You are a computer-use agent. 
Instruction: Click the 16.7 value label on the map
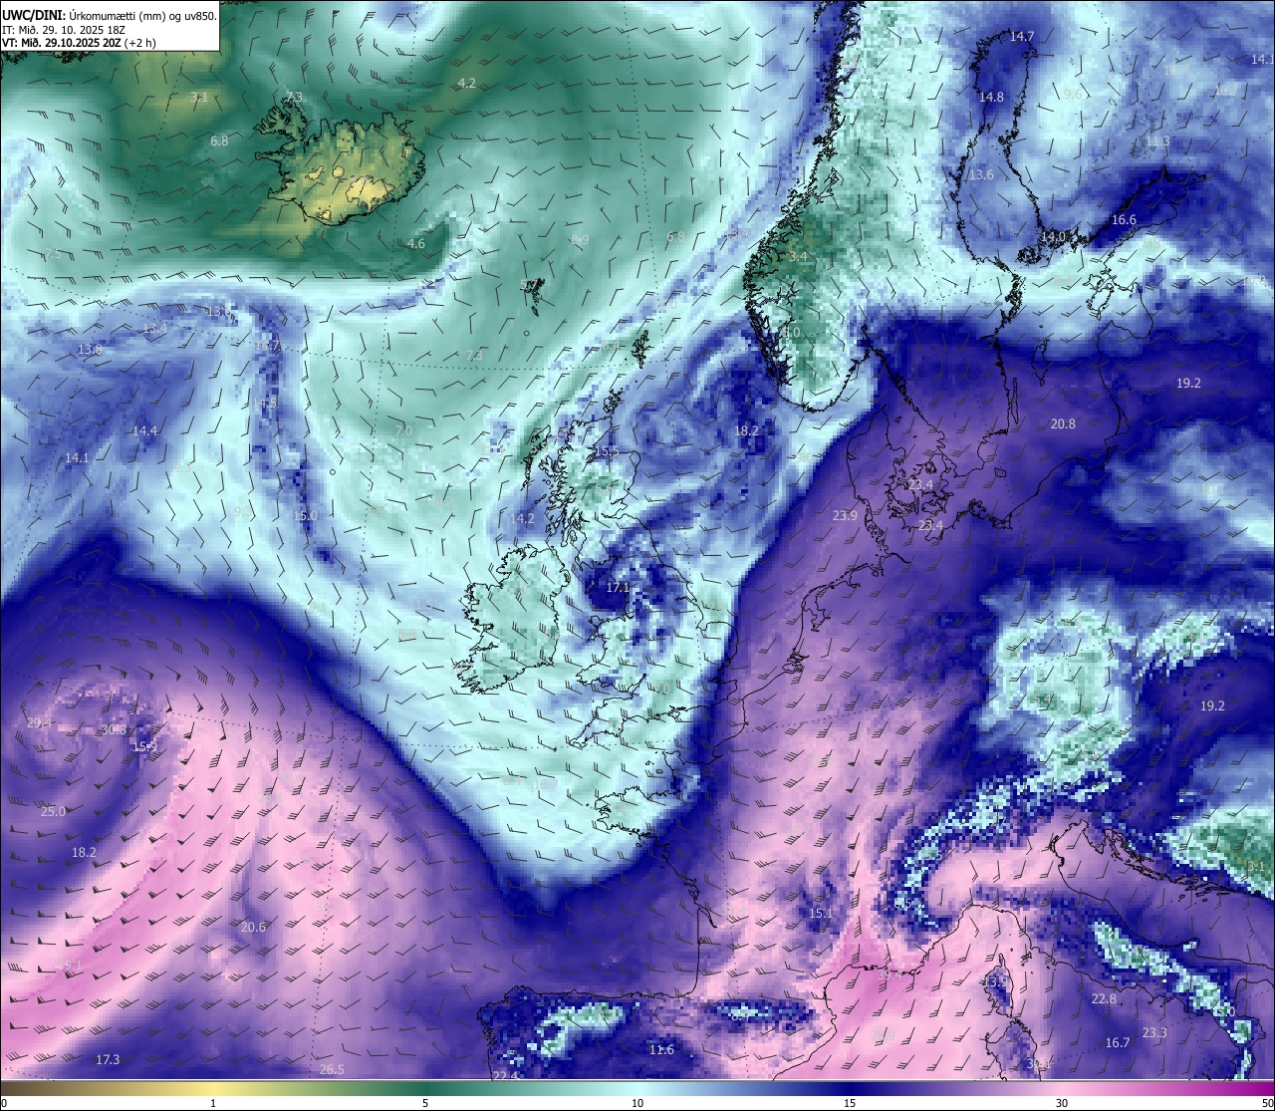click(x=1118, y=1043)
